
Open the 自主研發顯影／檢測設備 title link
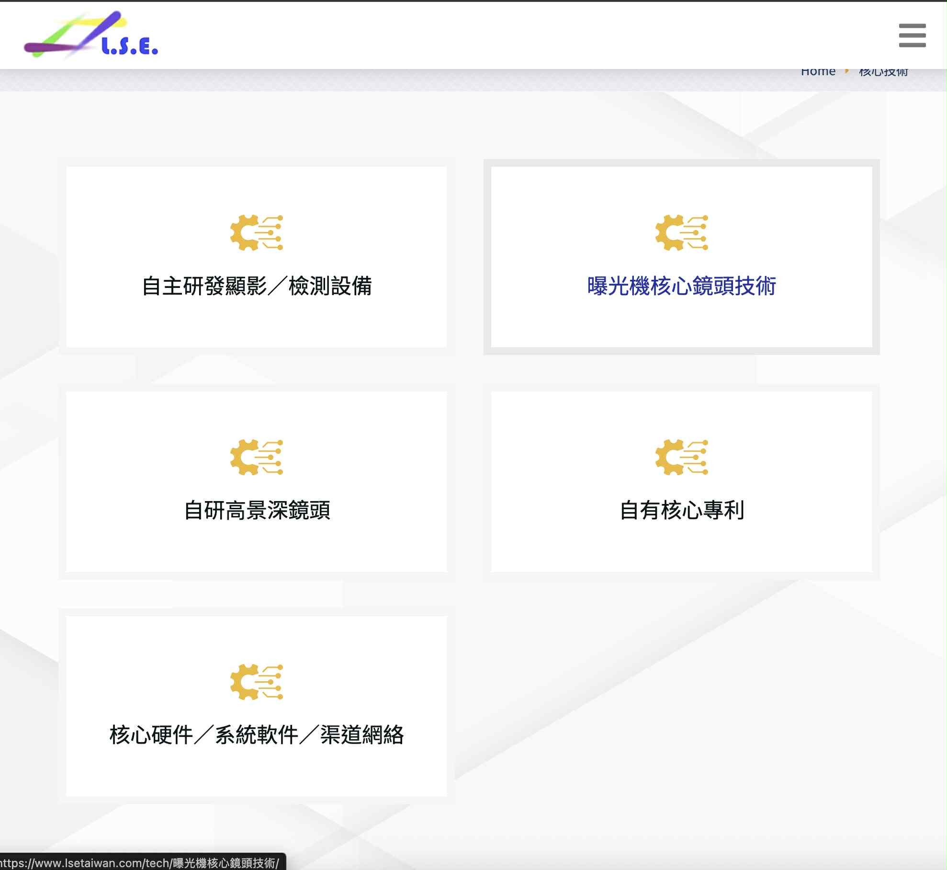pyautogui.click(x=257, y=286)
